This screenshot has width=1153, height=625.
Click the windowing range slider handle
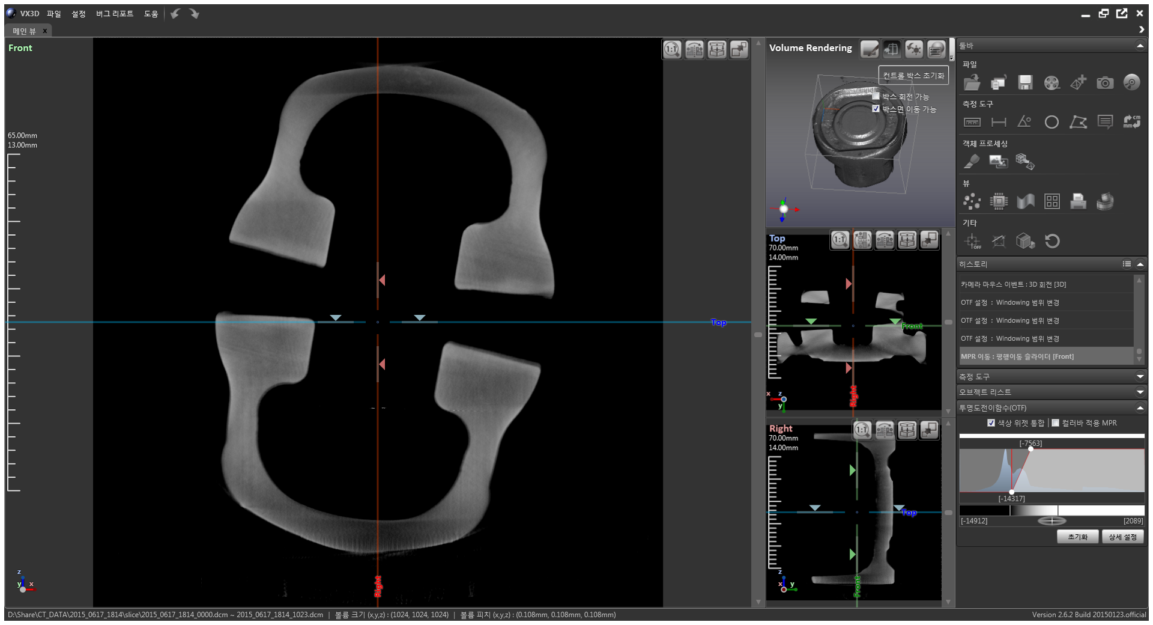point(1052,520)
